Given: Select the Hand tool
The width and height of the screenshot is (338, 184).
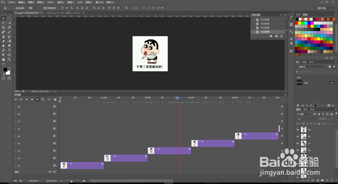Looking at the screenshot, I should [x=3, y=59].
